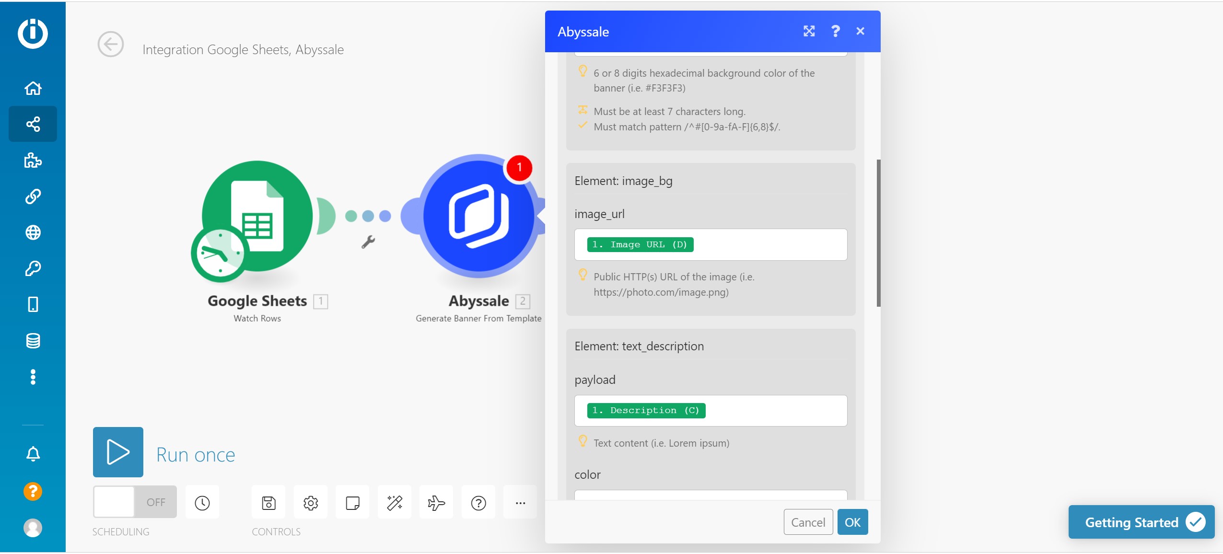
Task: Open Keys icon in sidebar
Action: 33,268
